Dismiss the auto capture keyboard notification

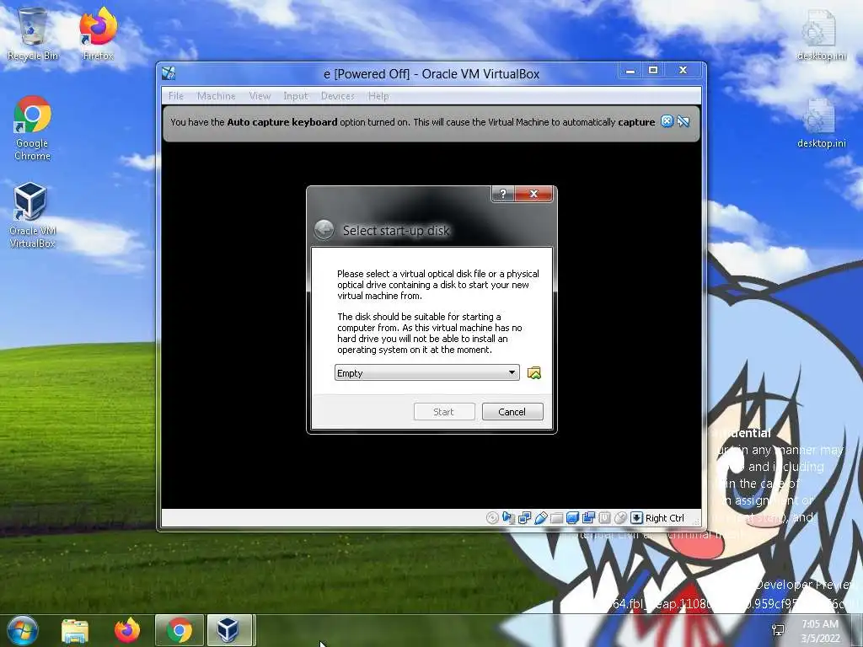tap(667, 121)
